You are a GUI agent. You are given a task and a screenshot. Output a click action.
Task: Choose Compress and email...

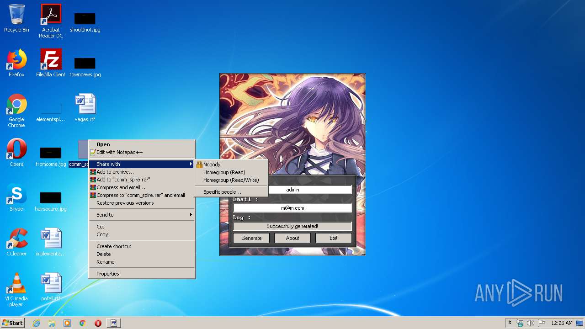(142, 187)
